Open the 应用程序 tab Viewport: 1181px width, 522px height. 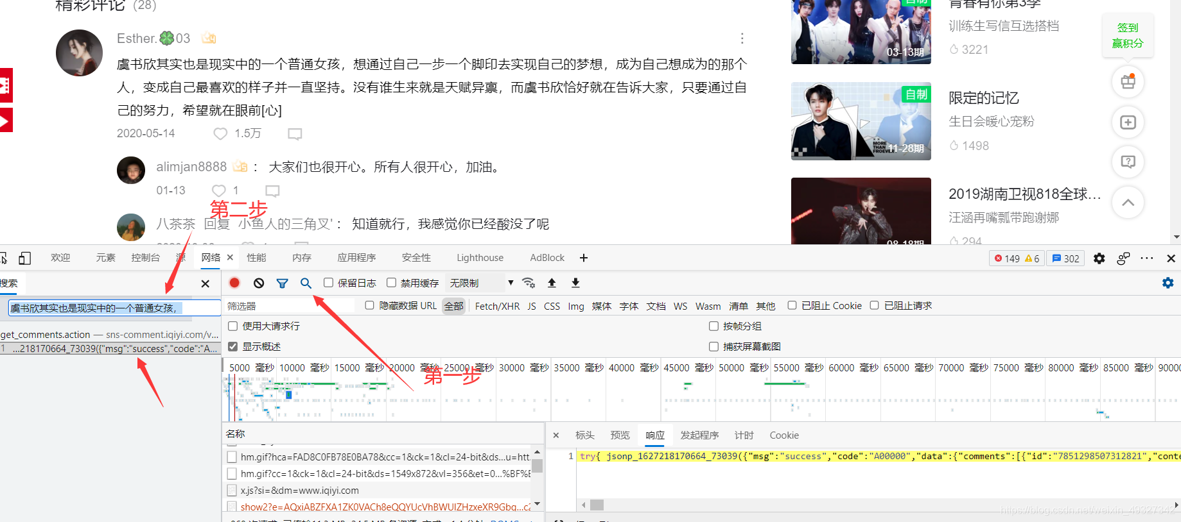coord(356,258)
